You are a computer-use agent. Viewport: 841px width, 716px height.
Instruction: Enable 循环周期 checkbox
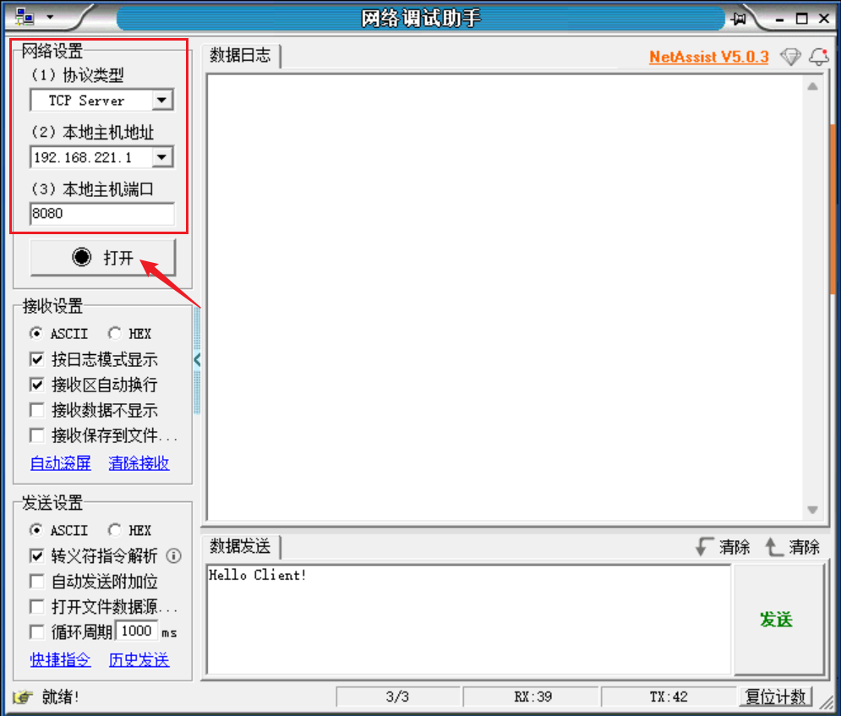click(37, 631)
